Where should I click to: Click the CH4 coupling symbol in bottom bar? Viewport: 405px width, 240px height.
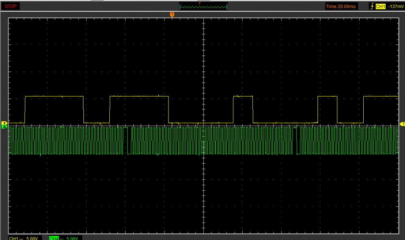(x=61, y=238)
